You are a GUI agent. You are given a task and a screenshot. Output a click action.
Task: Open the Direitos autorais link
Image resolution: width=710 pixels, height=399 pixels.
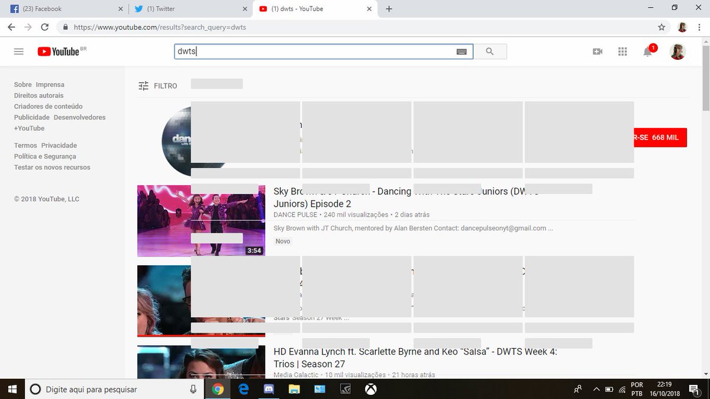[39, 95]
